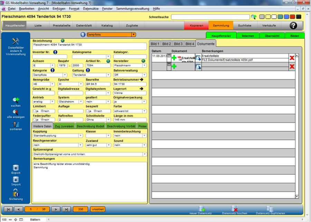Click the red Kopieren button
This screenshot has width=311, height=222.
[x=196, y=25]
